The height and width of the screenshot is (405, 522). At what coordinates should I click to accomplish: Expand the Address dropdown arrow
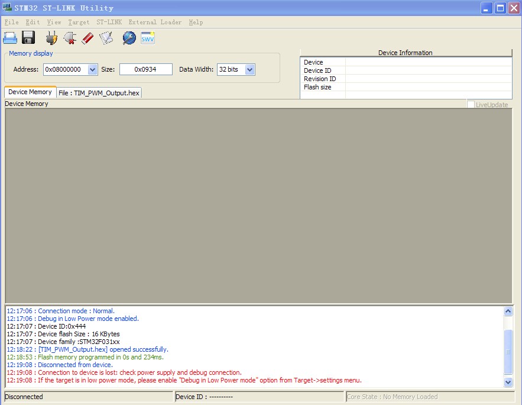pos(93,70)
